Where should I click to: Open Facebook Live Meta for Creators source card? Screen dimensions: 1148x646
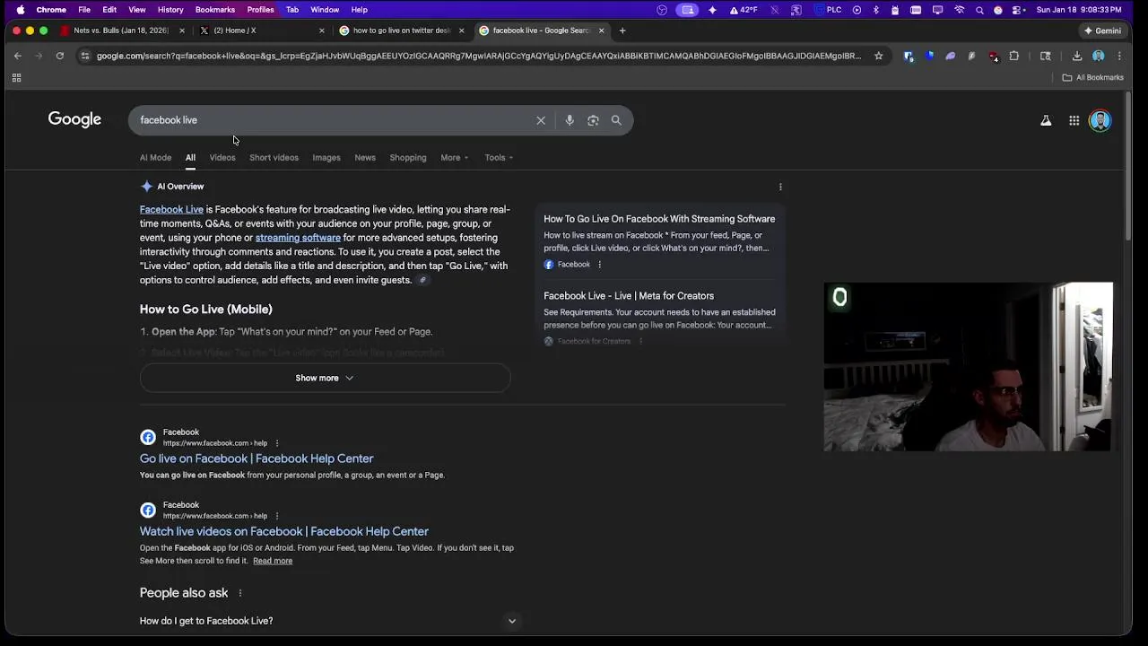(x=629, y=296)
